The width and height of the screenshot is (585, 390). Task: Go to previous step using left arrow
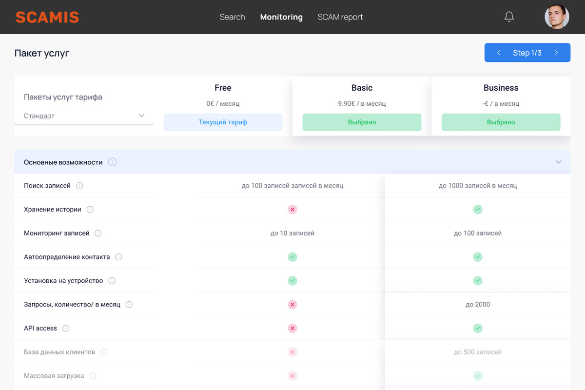(498, 53)
